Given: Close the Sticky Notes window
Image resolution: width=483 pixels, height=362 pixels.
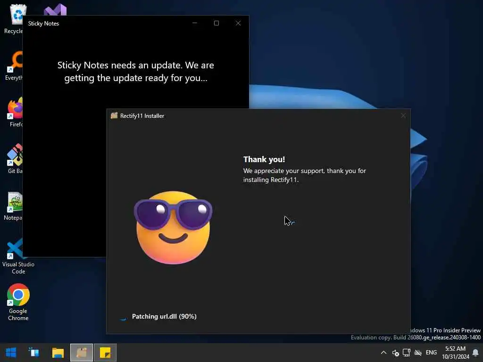Looking at the screenshot, I should pos(238,23).
